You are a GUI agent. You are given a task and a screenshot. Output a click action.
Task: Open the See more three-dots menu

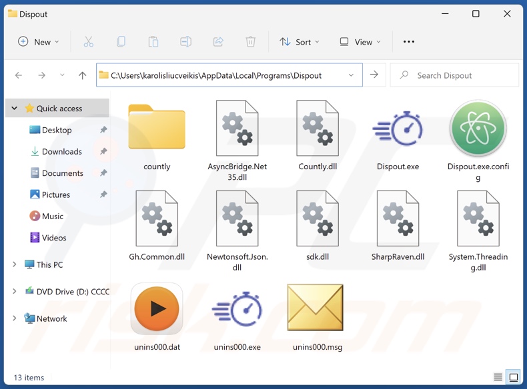tap(409, 41)
